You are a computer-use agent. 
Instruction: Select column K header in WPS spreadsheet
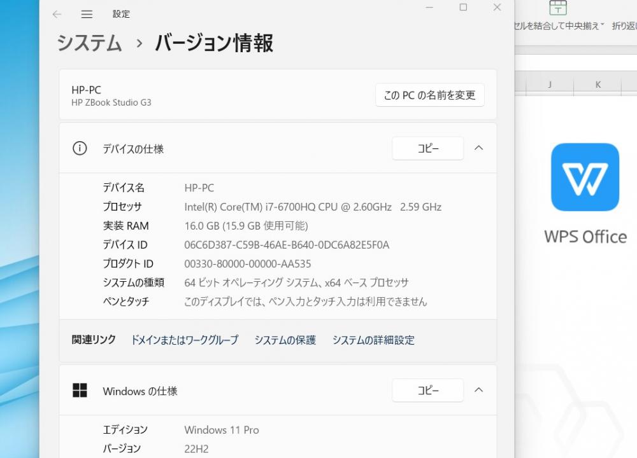[x=598, y=85]
